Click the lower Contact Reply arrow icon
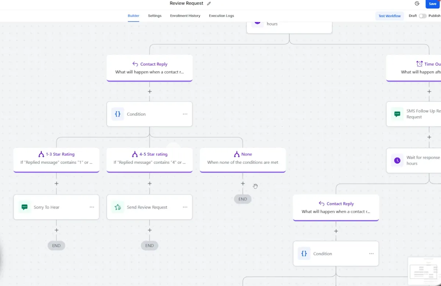 click(322, 203)
